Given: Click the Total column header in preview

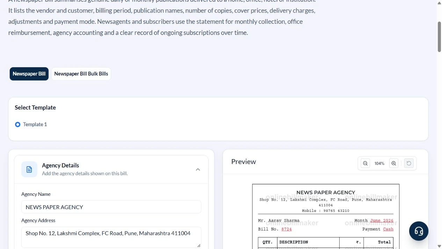Looking at the screenshot, I should [384, 242].
